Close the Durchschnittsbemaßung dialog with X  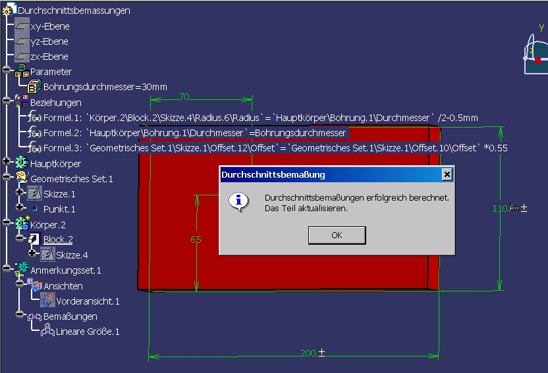coord(447,174)
